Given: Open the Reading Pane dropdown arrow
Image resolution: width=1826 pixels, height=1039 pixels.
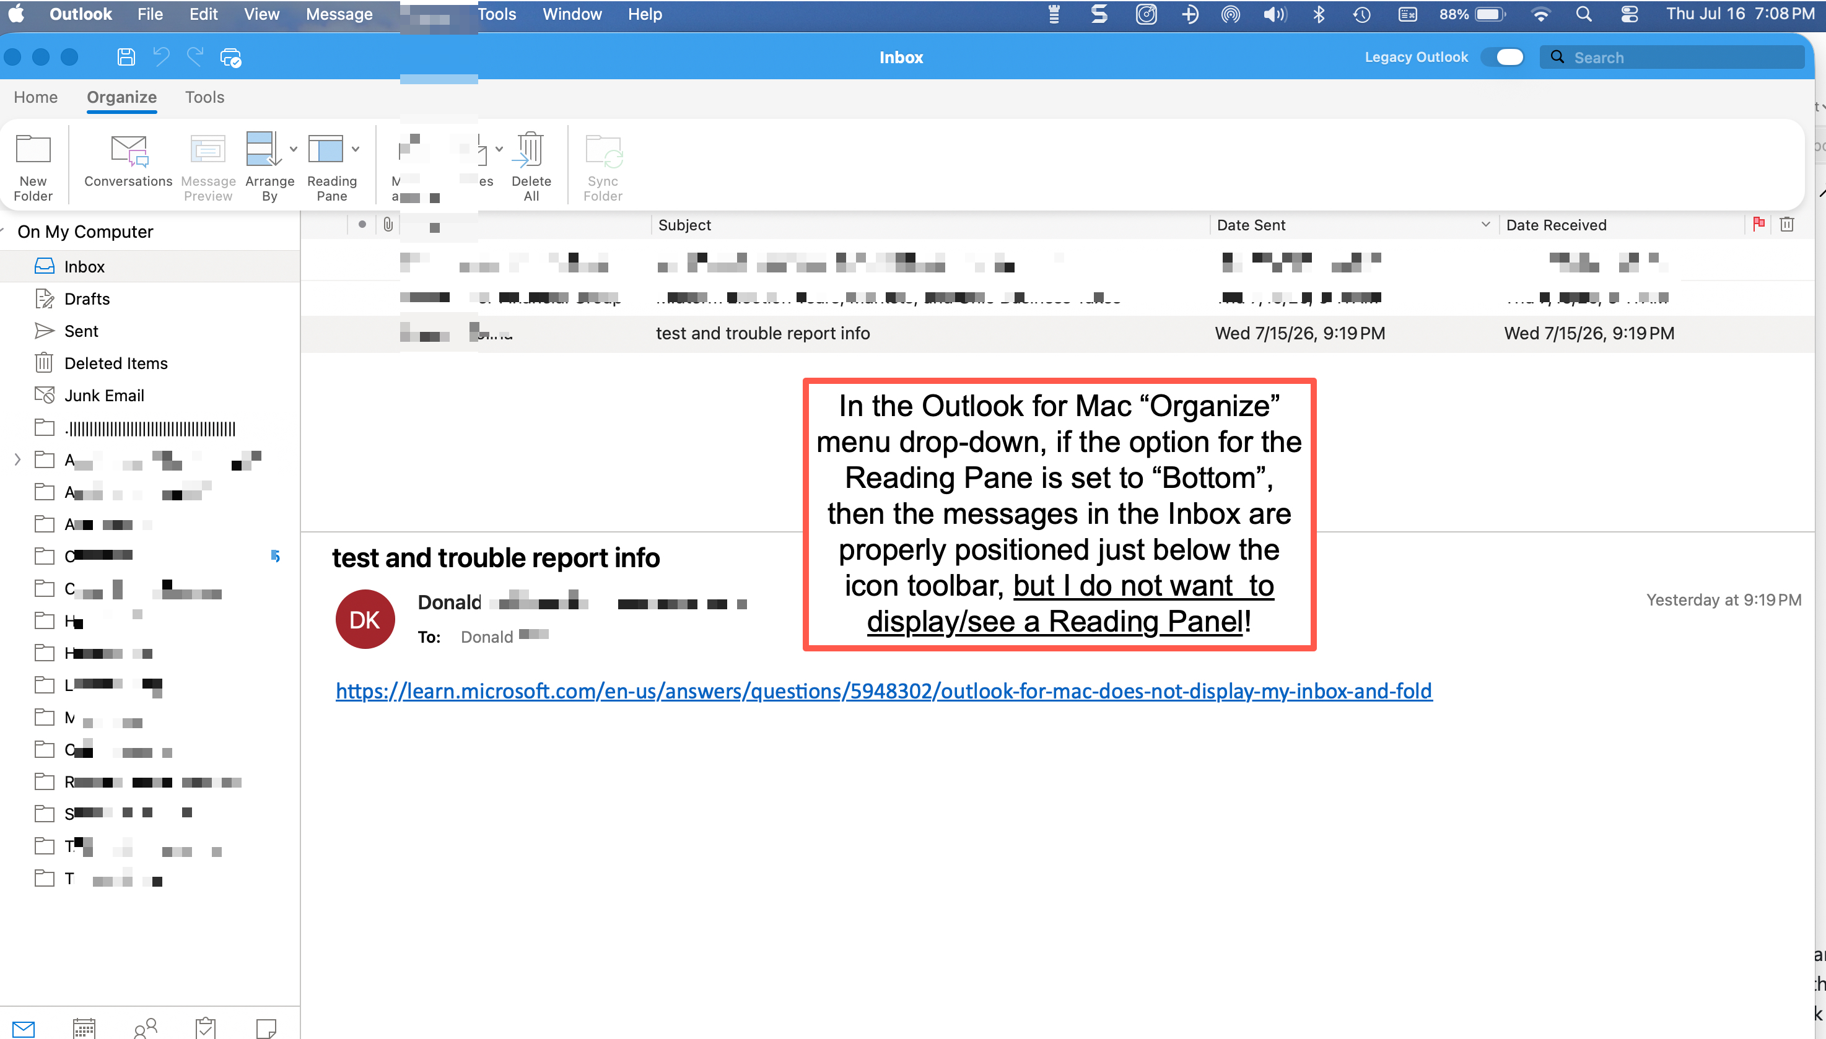Looking at the screenshot, I should (356, 149).
